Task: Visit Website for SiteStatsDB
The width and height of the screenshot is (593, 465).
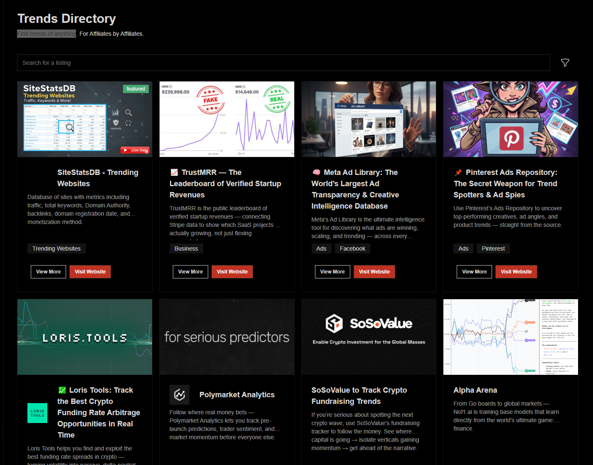Action: click(90, 272)
